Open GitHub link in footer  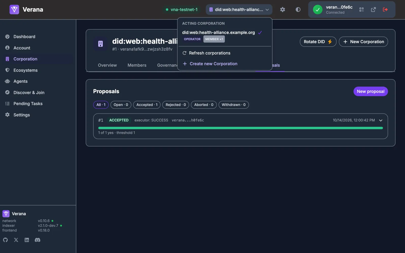pyautogui.click(x=5, y=240)
